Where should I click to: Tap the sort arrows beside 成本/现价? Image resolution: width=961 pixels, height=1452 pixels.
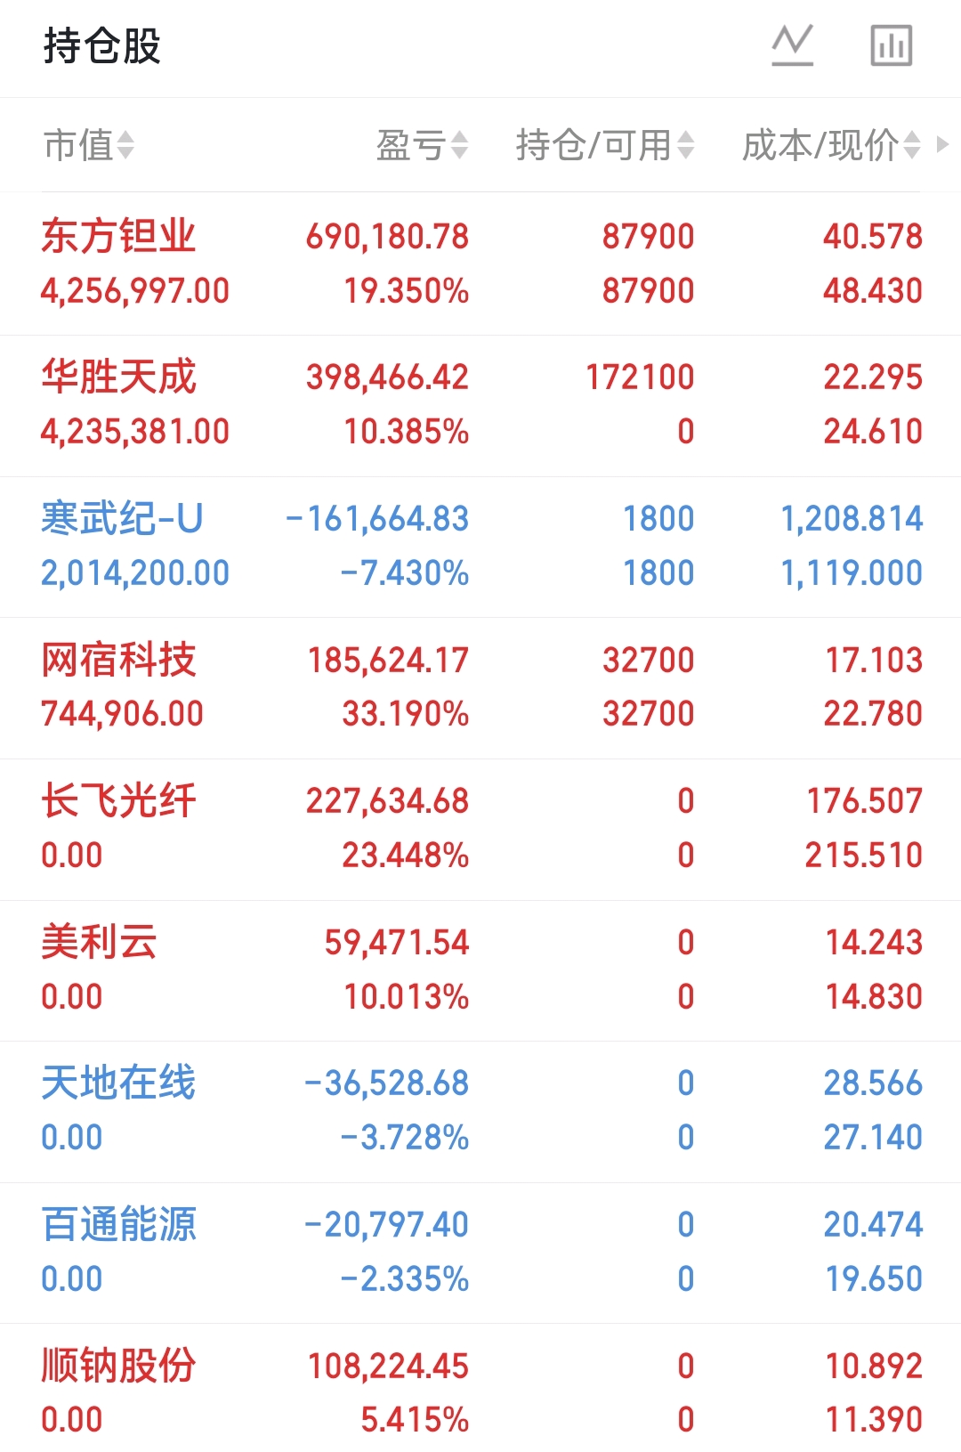point(912,145)
